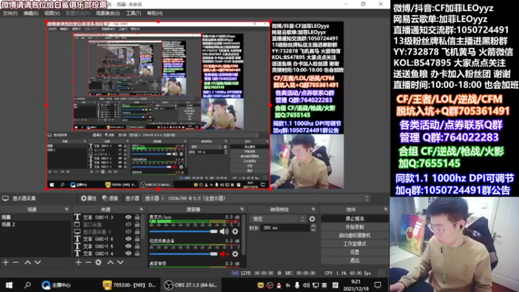Move source down in sources list
Image resolution: width=519 pixels, height=292 pixels.
[121, 262]
